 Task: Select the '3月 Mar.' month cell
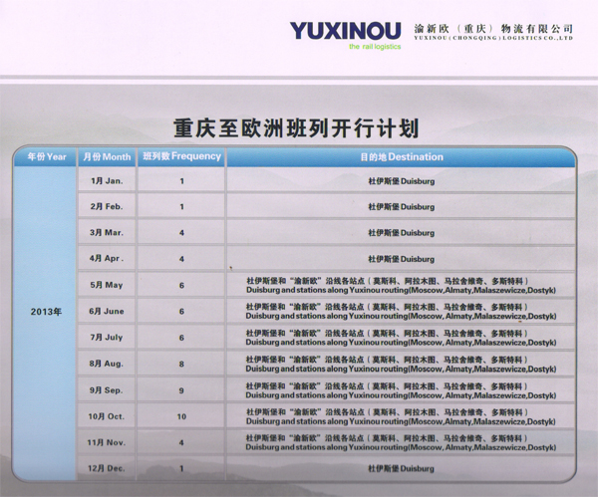[107, 232]
